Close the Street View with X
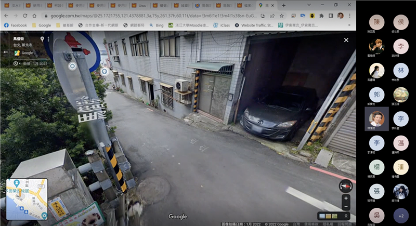 pyautogui.click(x=346, y=39)
